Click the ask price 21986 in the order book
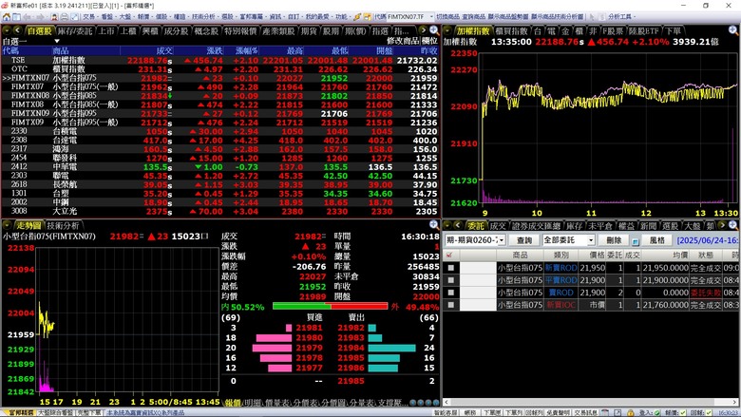741x417 pixels. (x=351, y=368)
